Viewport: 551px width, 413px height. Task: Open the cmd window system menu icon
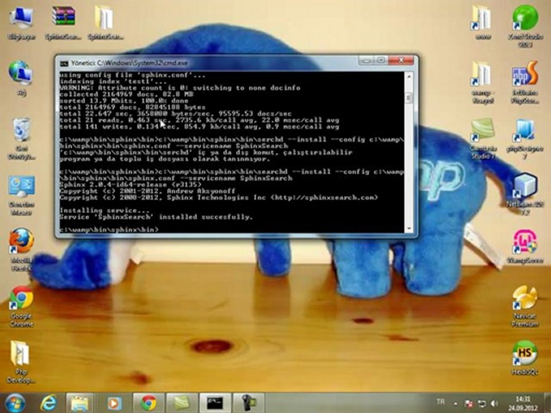click(64, 64)
